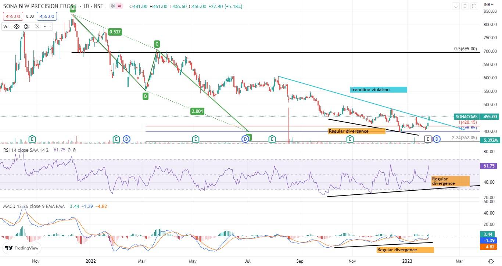Open the INR currency dropdown
This screenshot has width=502, height=266.
(x=489, y=5)
